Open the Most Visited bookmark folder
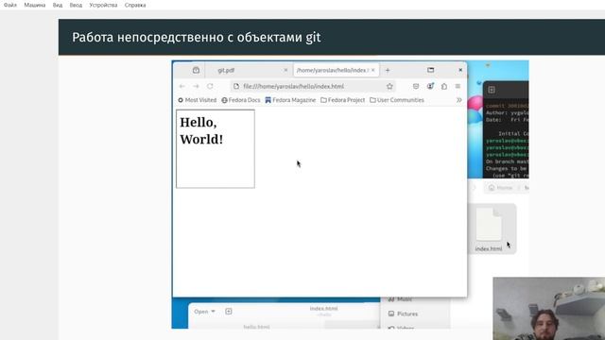Viewport: 605px width, 340px height. [198, 100]
